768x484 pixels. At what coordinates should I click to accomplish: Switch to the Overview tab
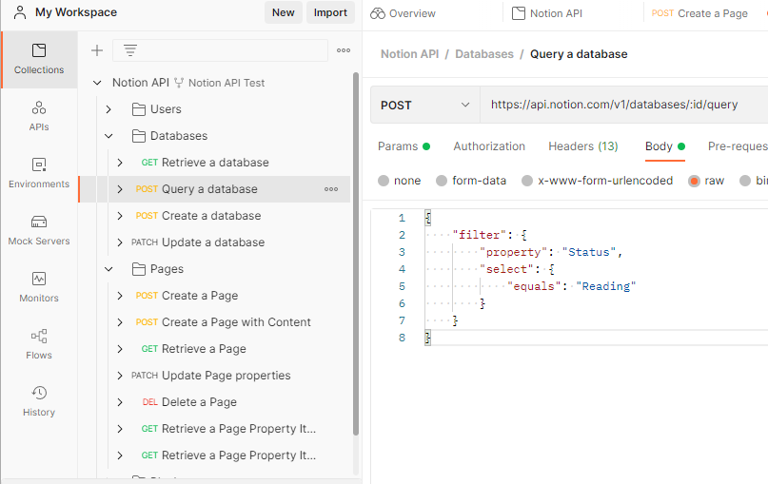click(403, 13)
